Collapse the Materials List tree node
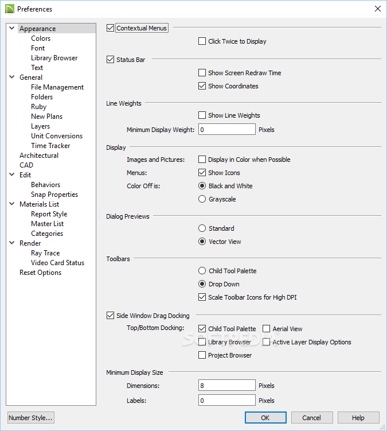The image size is (387, 431). click(x=12, y=204)
